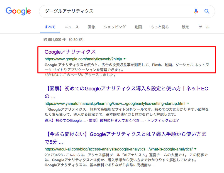Open the ツール options
The image size is (224, 173).
204,27
